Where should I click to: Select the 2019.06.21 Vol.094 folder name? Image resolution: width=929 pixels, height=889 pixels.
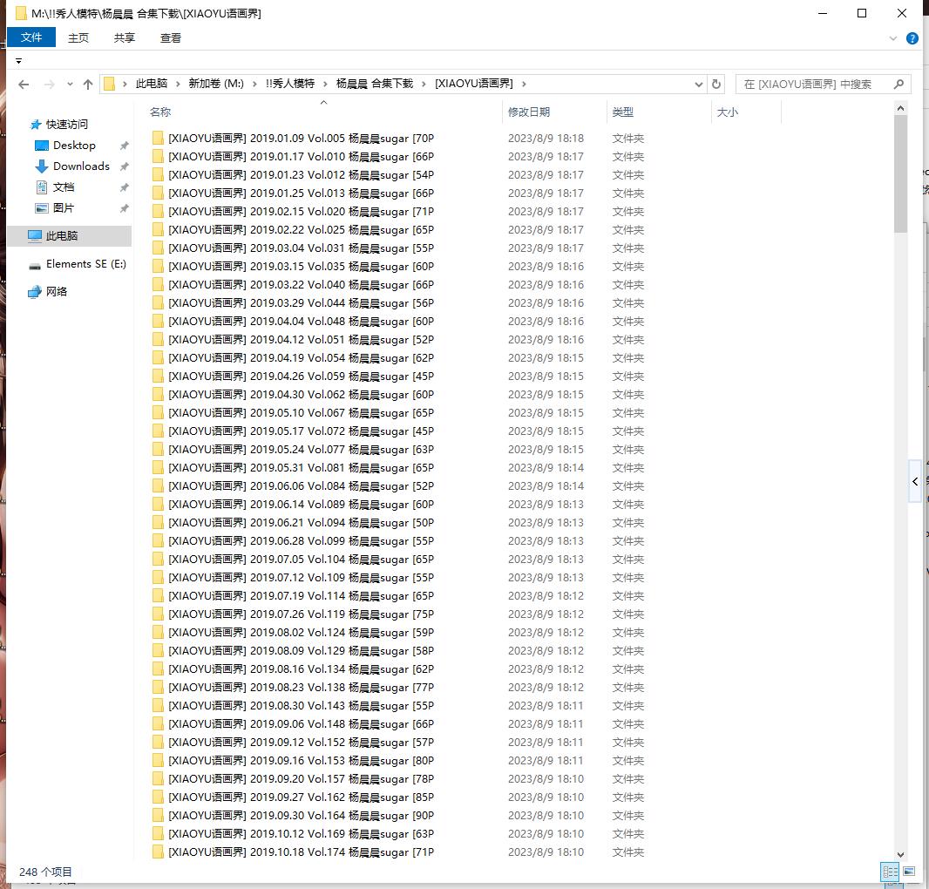(301, 523)
